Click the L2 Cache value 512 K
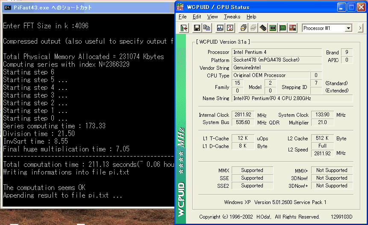This screenshot has width=368, height=225. pos(322,138)
